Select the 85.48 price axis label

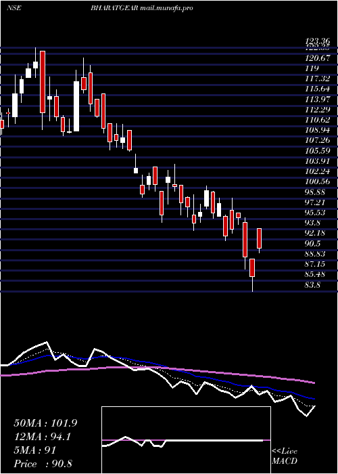(x=316, y=274)
